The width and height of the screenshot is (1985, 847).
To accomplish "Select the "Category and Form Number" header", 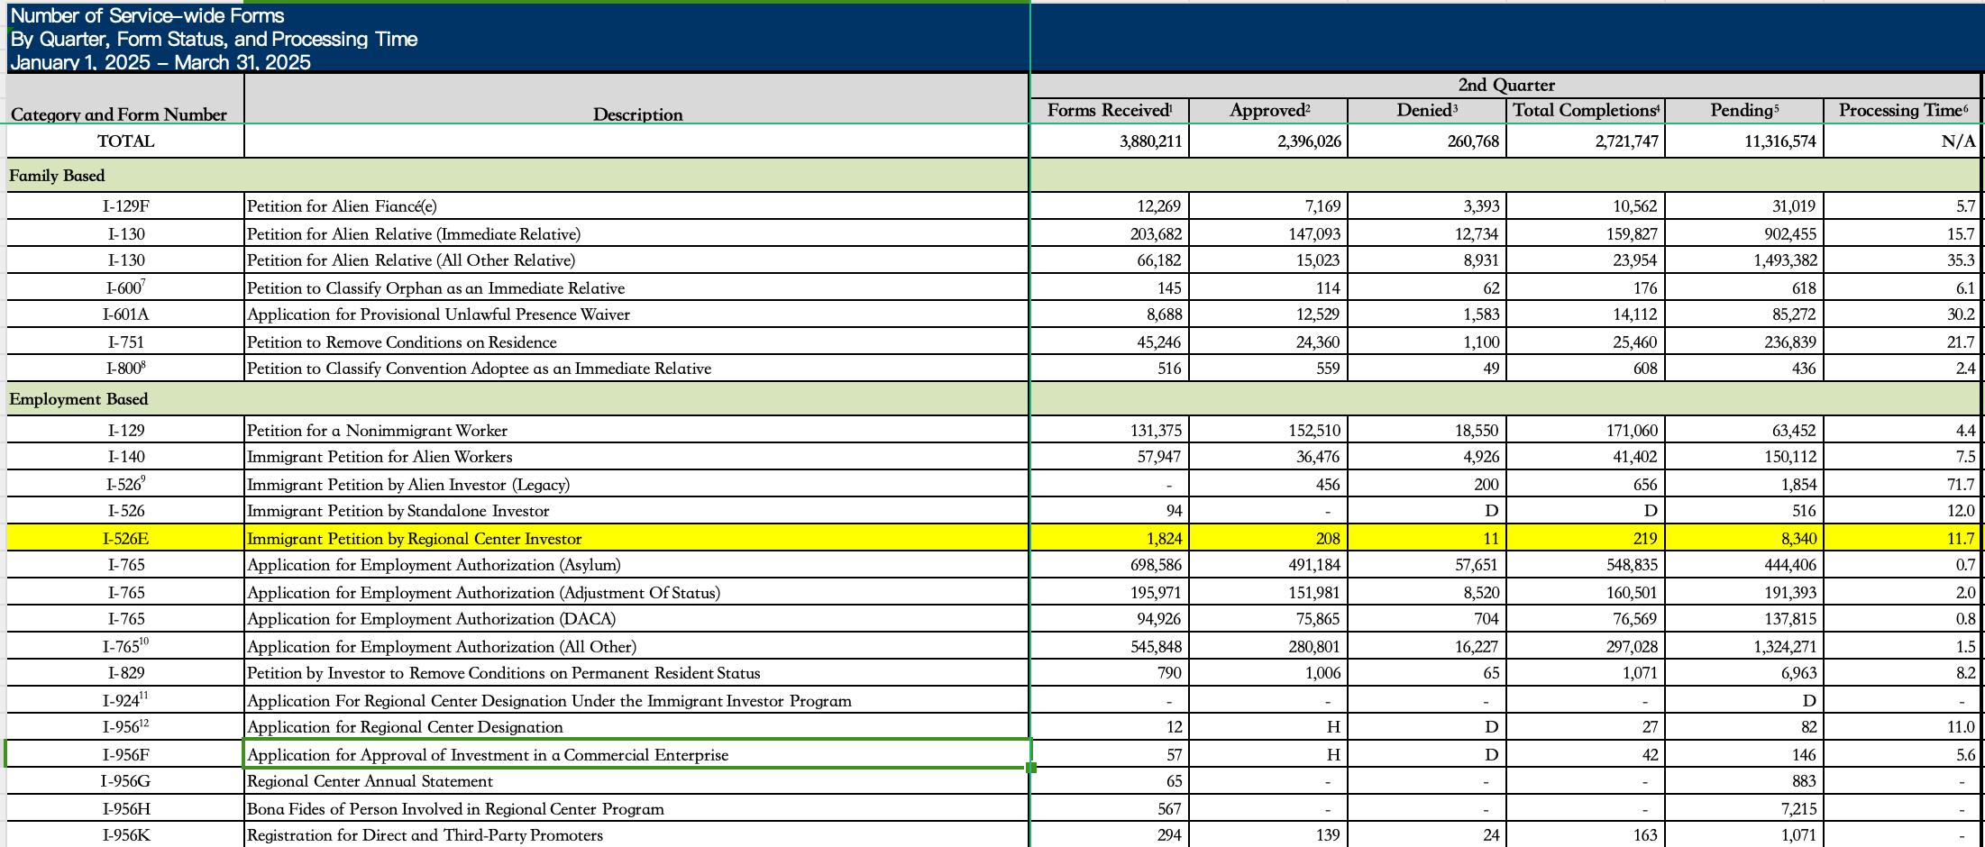I will click(x=119, y=114).
